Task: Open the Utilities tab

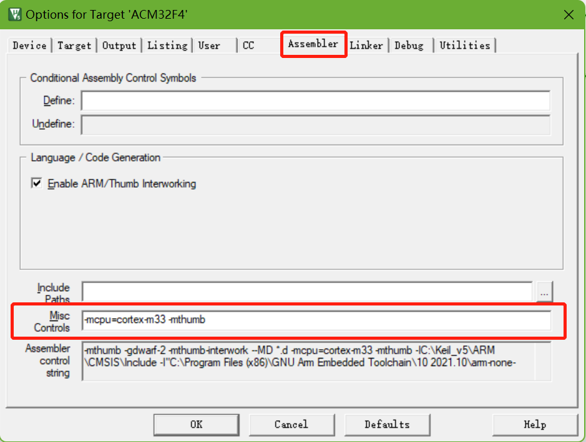Action: (465, 46)
